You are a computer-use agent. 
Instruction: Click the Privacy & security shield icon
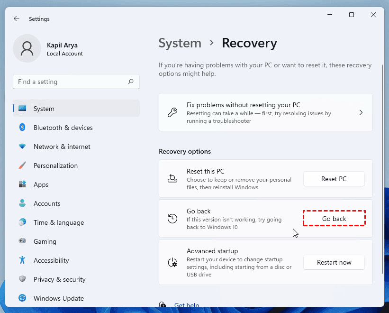[22, 279]
